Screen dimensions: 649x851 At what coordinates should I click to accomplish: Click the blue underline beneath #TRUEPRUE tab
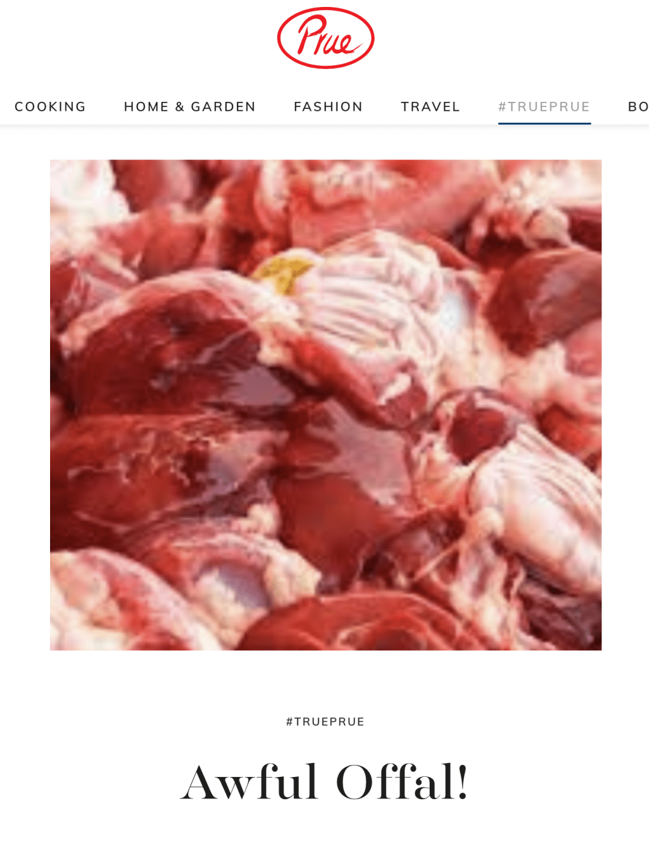point(544,123)
